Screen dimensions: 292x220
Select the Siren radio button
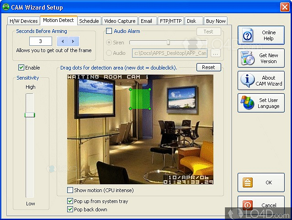pos(109,43)
